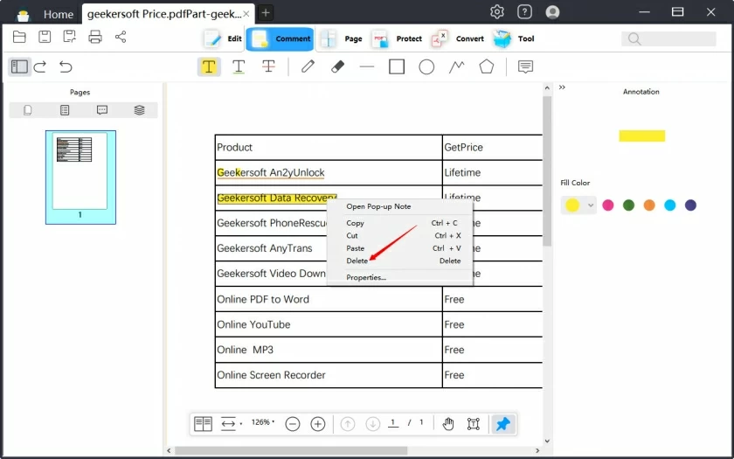Screen dimensions: 734x459
Task: Collapse the Annotation panel with double chevron
Action: (x=562, y=87)
